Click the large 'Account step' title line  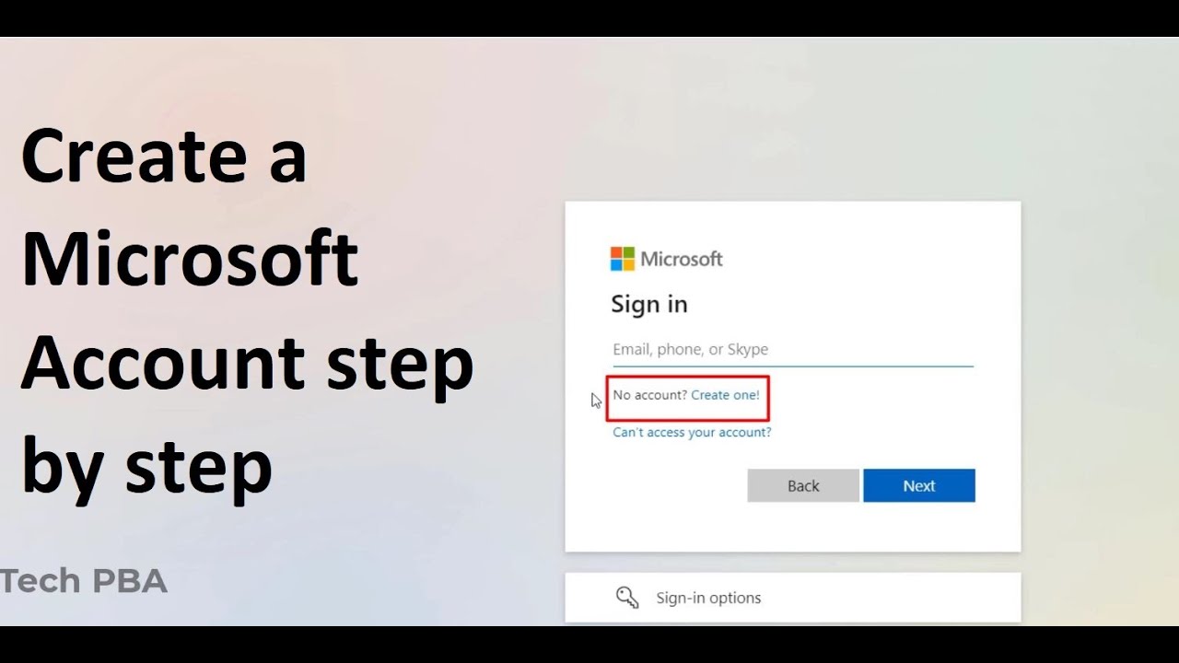pos(247,364)
